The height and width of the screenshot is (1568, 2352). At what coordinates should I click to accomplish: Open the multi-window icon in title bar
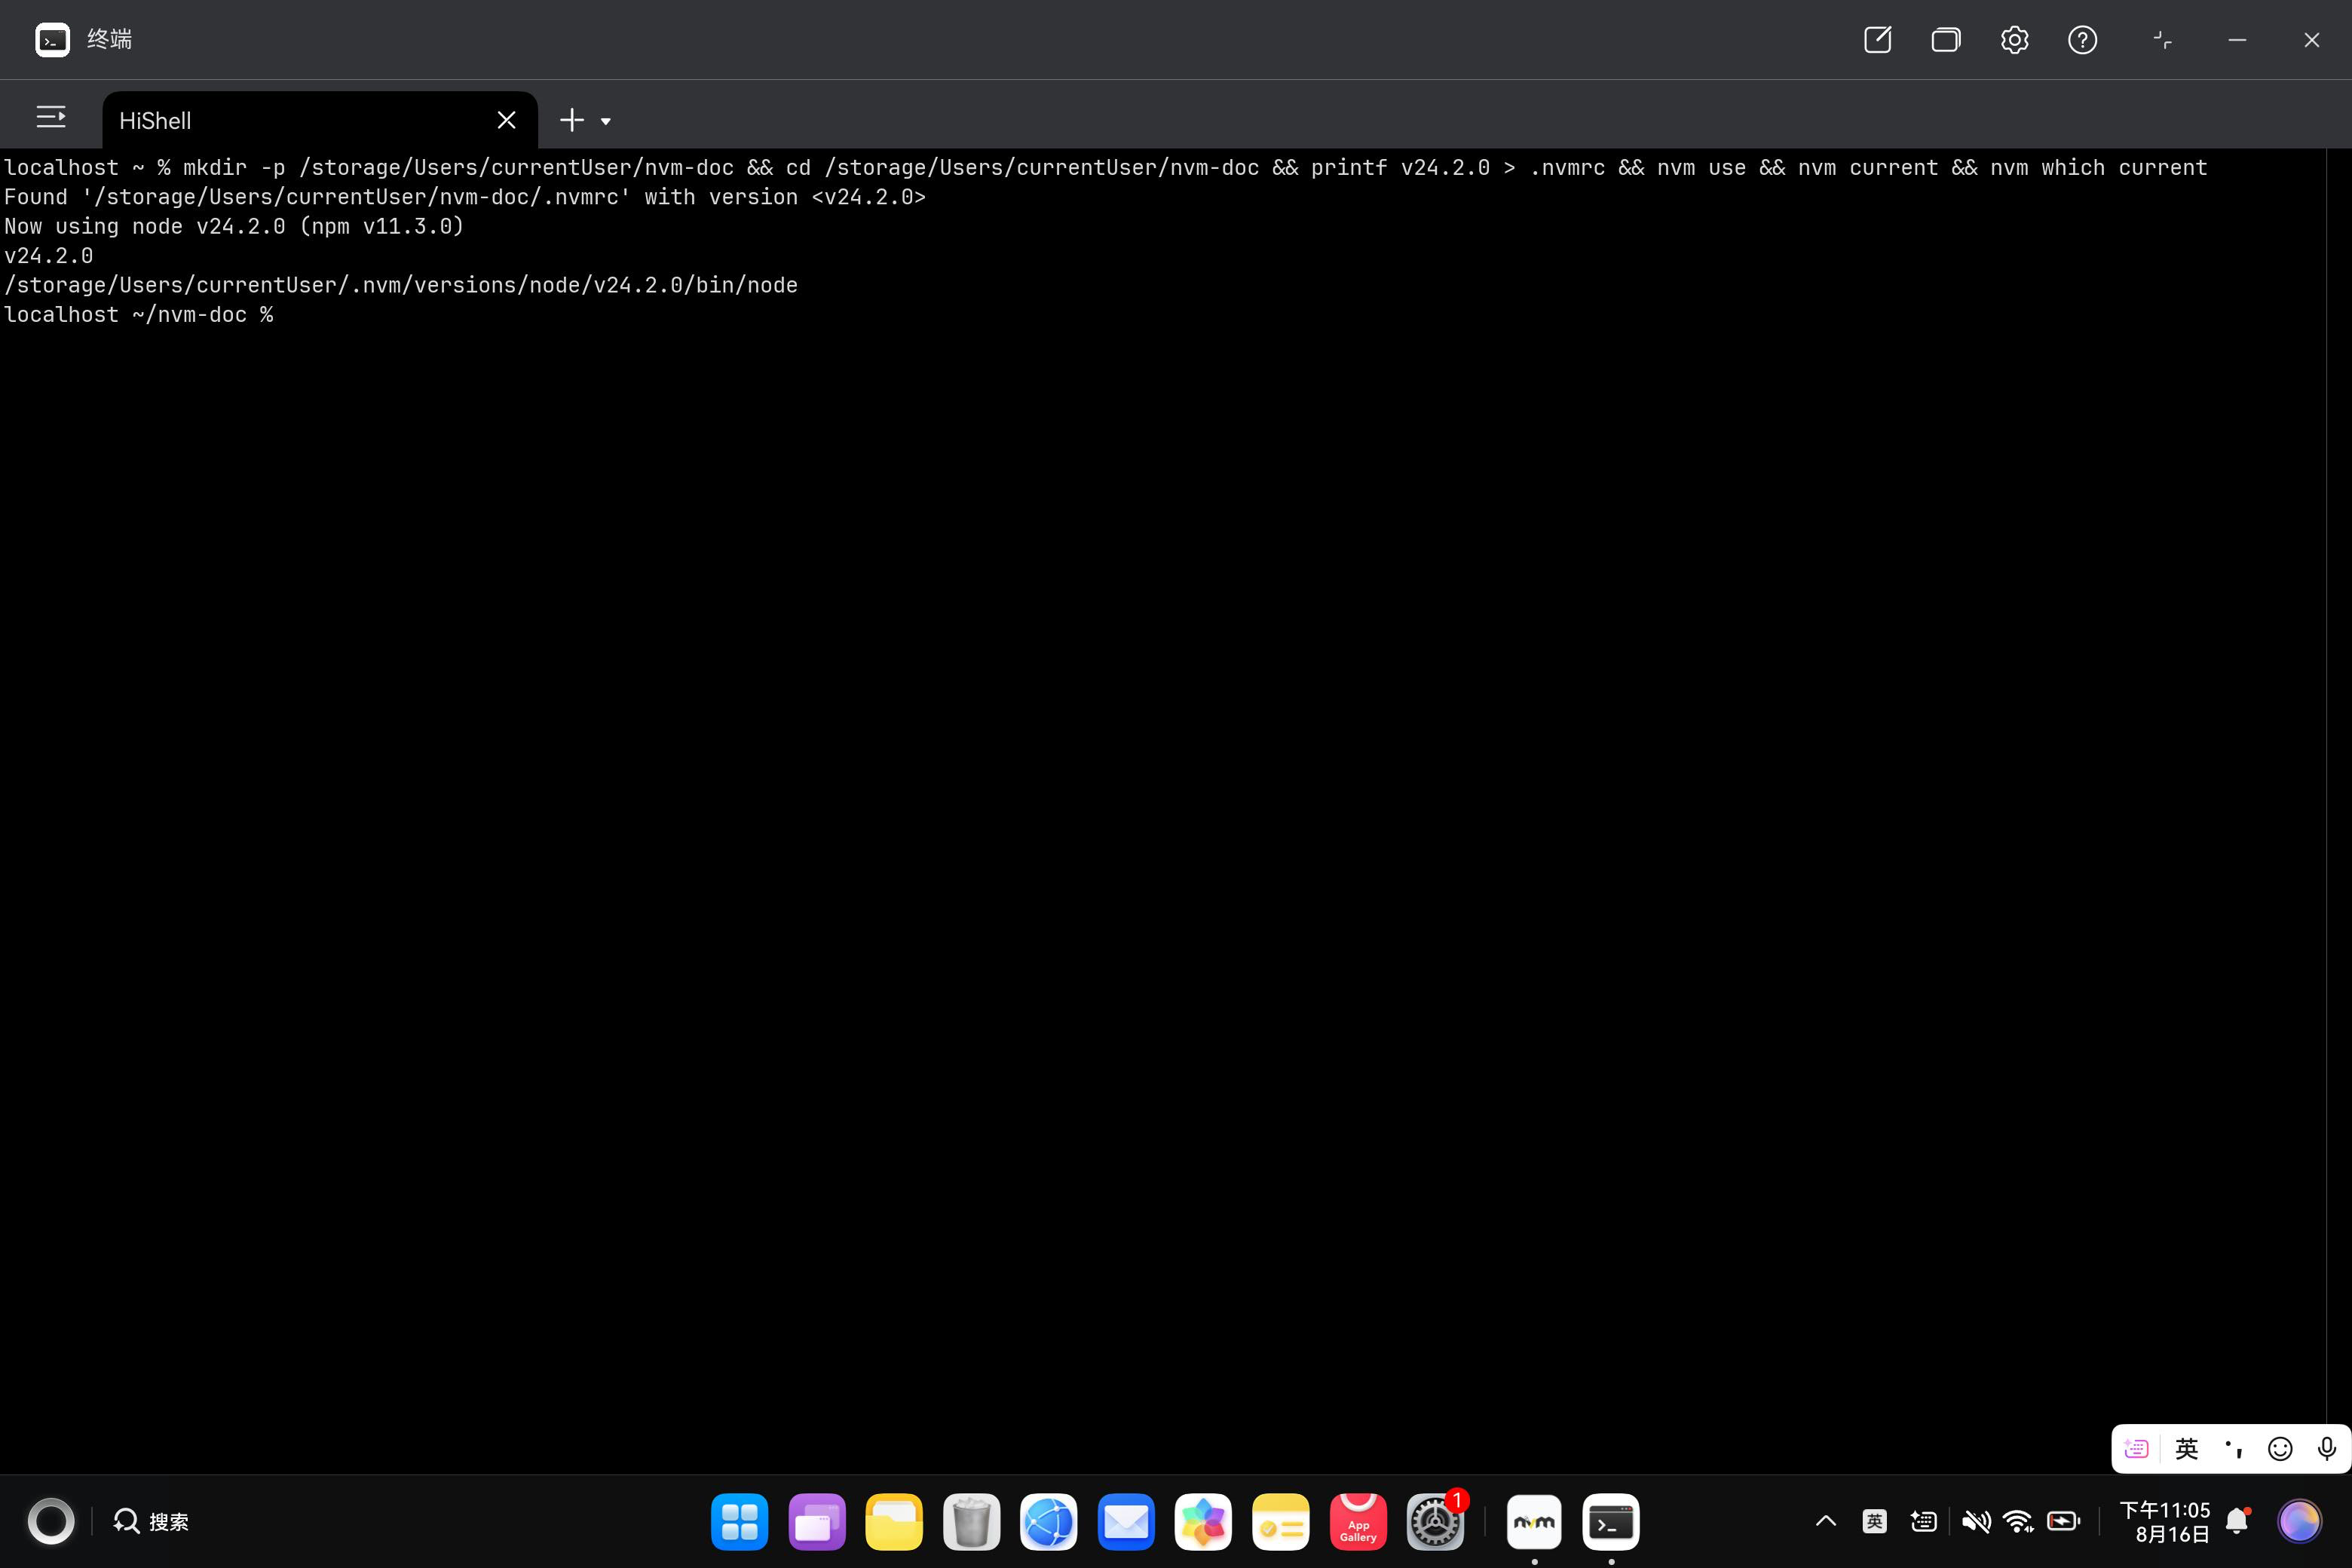pos(1945,40)
